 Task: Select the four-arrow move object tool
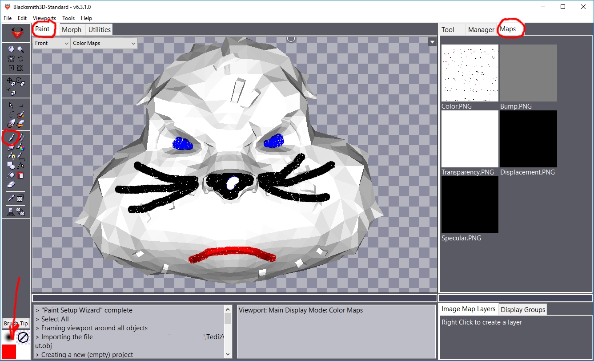(10, 81)
